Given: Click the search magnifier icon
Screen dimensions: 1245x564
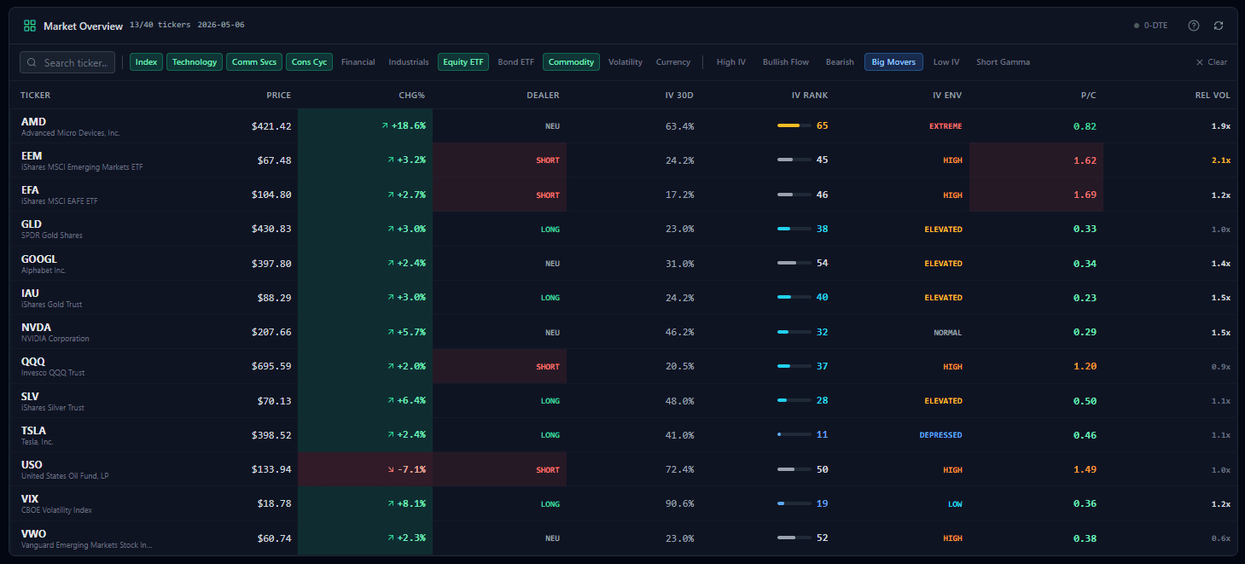Looking at the screenshot, I should (32, 62).
